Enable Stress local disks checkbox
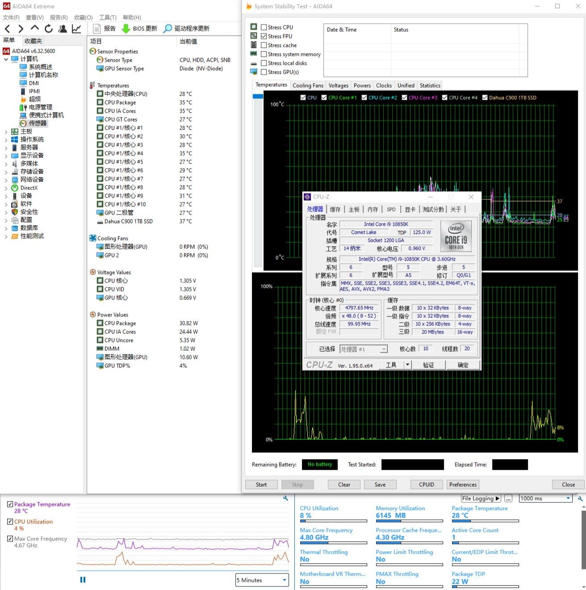Screen dimensions: 586x590 264,63
